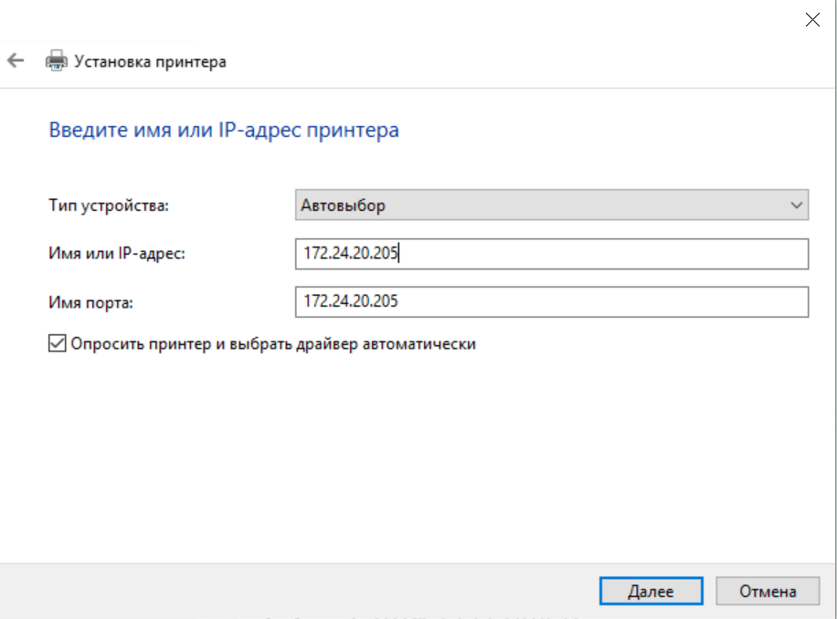Viewport: 837px width, 619px height.
Task: Click the Опросить принтер checkbox label text
Action: click(274, 344)
